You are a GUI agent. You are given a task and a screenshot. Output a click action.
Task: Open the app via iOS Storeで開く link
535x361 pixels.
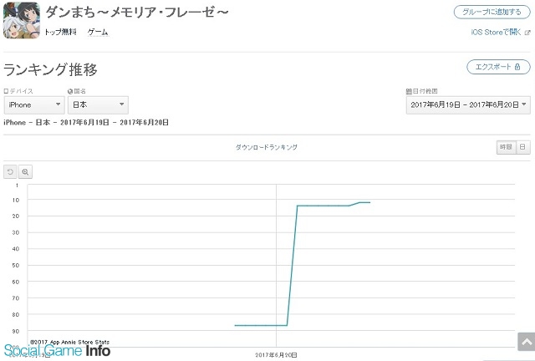pyautogui.click(x=496, y=33)
